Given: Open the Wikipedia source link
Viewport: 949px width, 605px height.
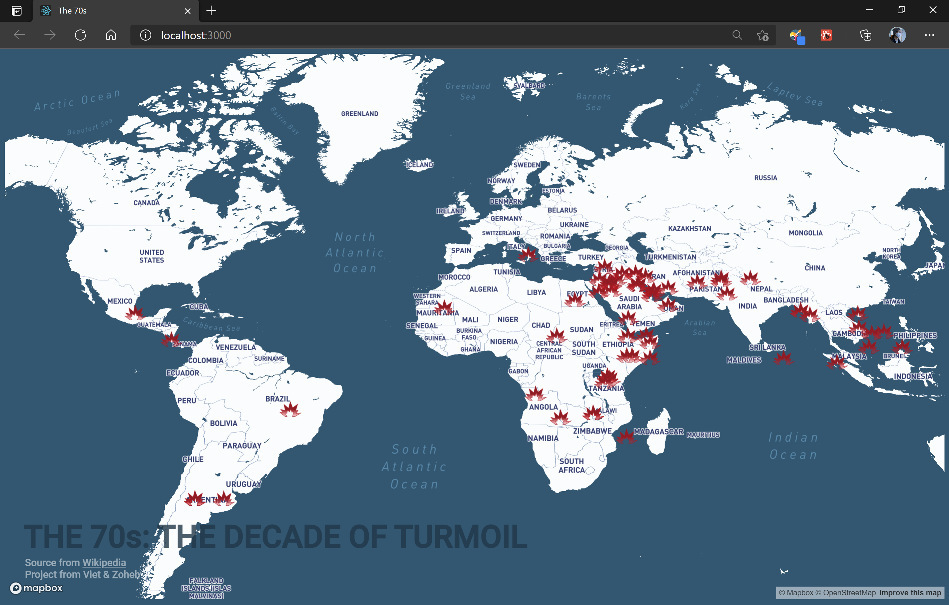Looking at the screenshot, I should coord(104,562).
